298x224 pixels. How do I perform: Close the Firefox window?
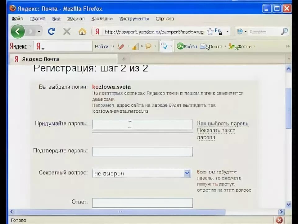click(x=287, y=9)
